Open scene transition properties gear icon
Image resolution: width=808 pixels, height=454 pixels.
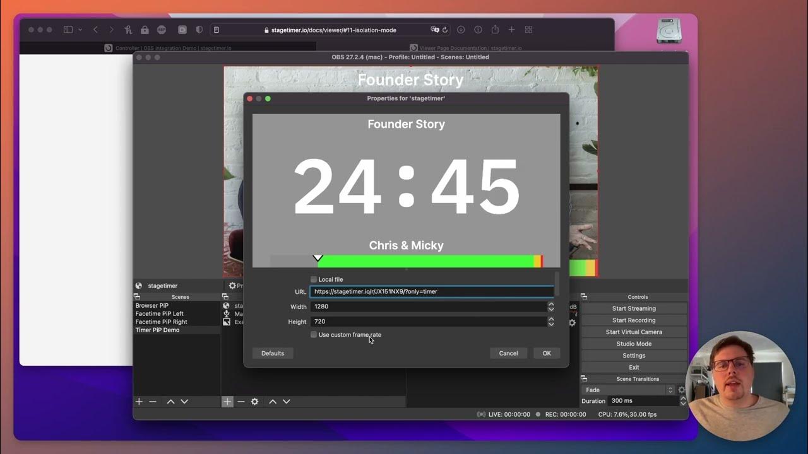(682, 390)
